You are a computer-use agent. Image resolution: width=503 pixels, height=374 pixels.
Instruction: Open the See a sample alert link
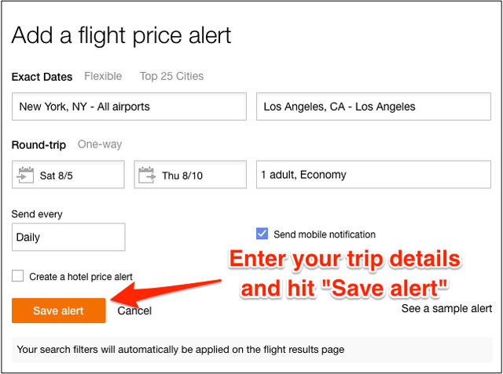(x=446, y=308)
